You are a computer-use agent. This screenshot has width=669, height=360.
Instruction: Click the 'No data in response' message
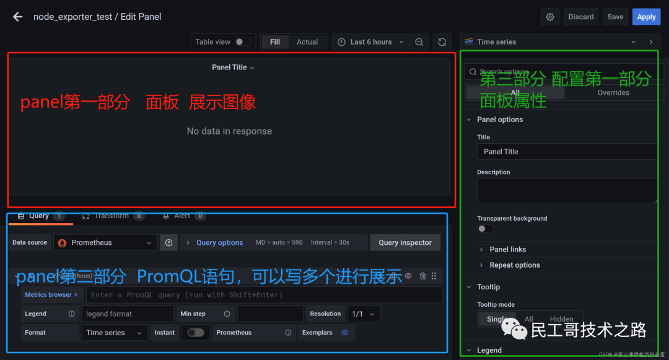pyautogui.click(x=229, y=131)
